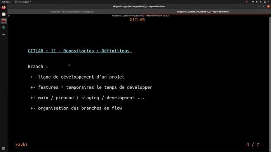The height and width of the screenshot is (152, 271).
Task: Click the terminal grouping icon at pane corner
Action: click(x=9, y=16)
